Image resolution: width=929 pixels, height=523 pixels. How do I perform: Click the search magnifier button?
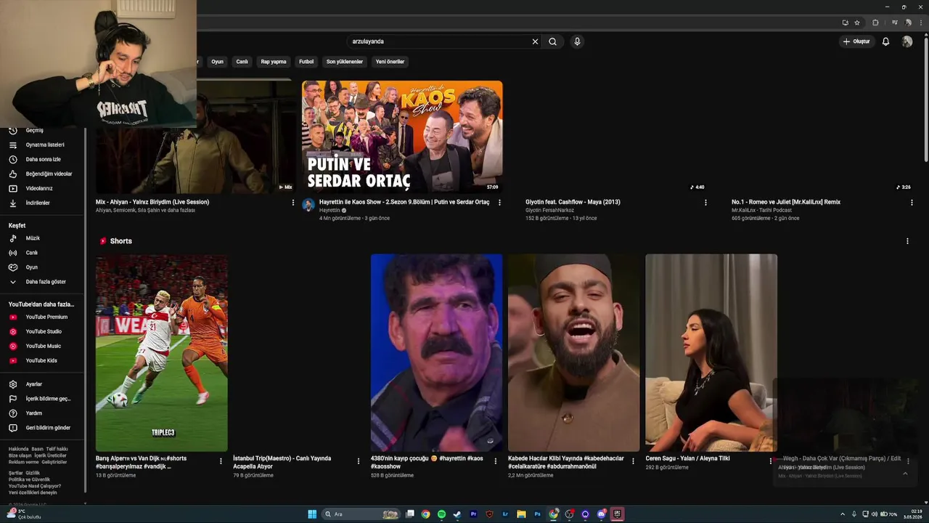pos(552,41)
